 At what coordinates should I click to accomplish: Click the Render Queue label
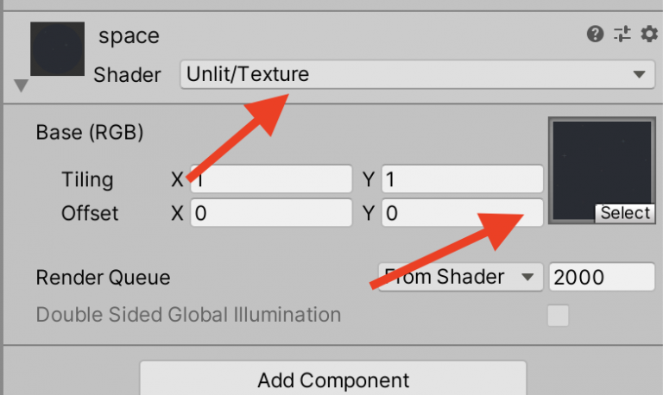pos(103,278)
